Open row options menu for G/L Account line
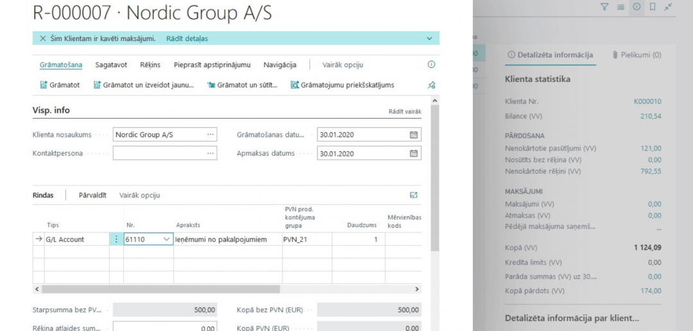The width and height of the screenshot is (693, 331). pos(116,239)
